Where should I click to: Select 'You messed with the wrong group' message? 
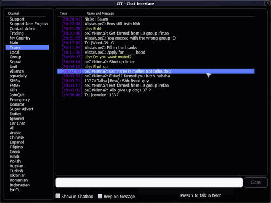coord(156,38)
